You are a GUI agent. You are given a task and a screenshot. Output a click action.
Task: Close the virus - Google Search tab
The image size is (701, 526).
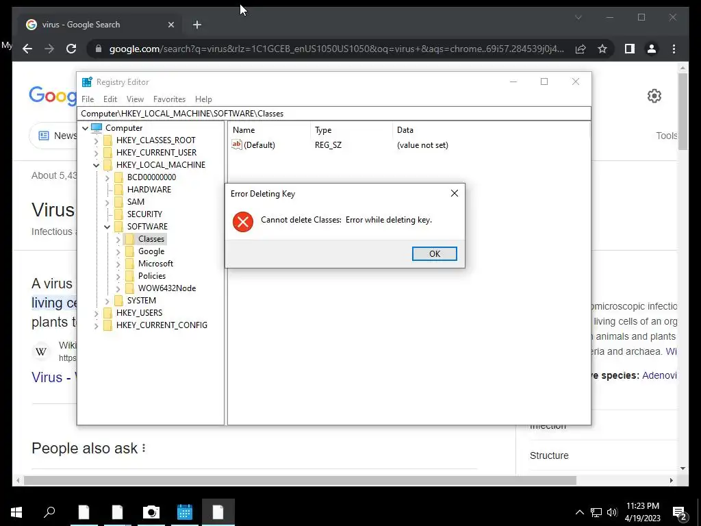click(170, 25)
